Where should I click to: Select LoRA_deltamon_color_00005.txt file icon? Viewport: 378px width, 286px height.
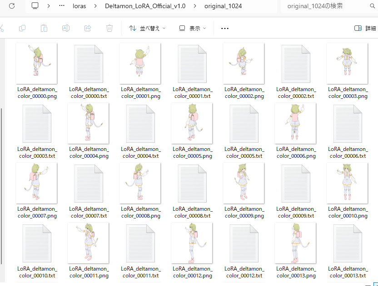coord(244,124)
